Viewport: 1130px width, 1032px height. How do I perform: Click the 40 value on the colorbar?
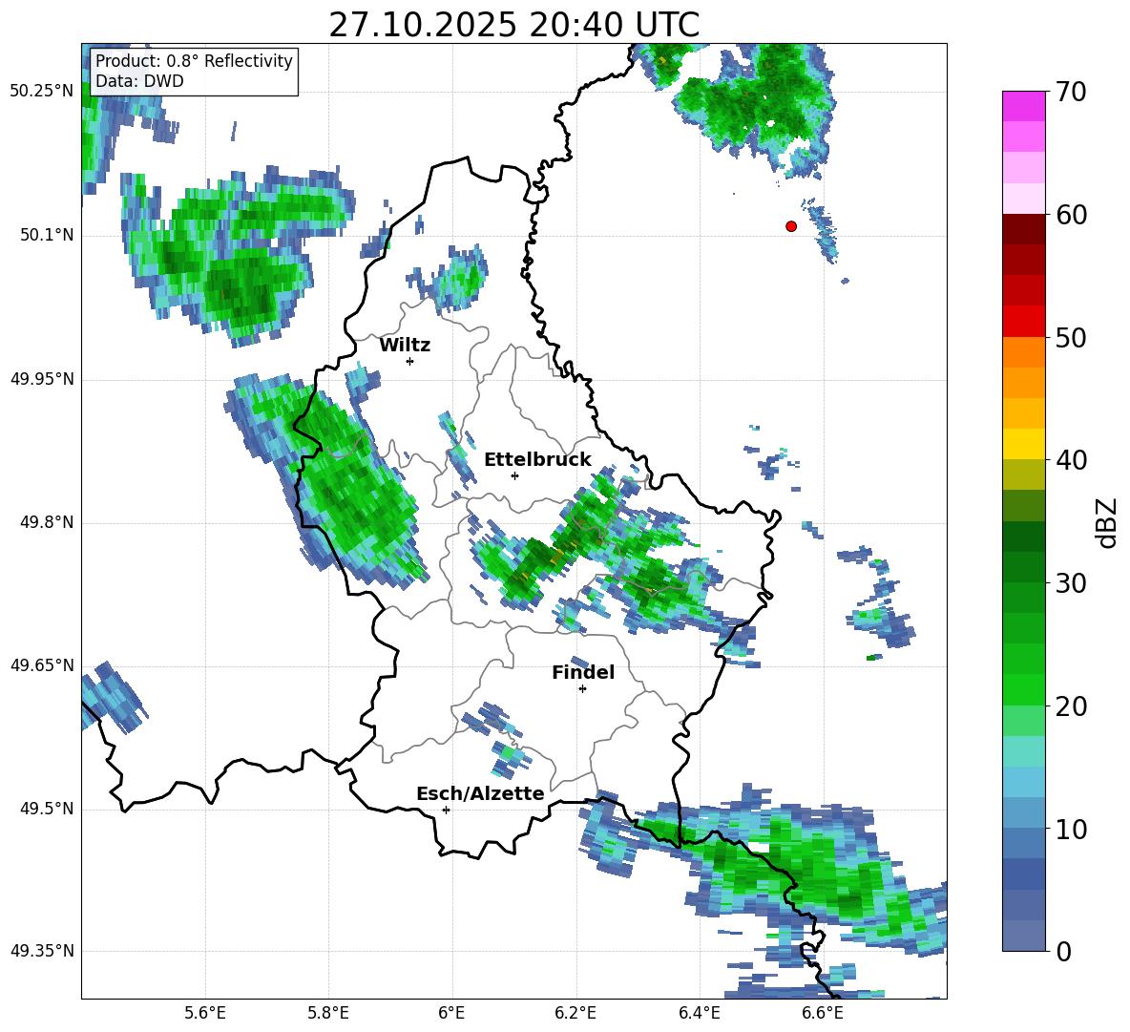pyautogui.click(x=1071, y=460)
